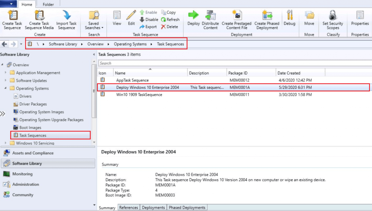The width and height of the screenshot is (372, 211).
Task: Switch to the Deployments tab
Action: (x=153, y=207)
